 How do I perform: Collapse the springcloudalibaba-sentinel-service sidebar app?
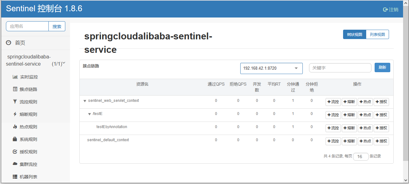64,63
